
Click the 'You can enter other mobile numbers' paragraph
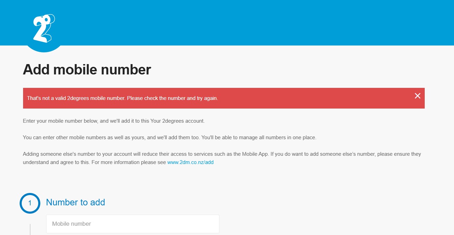(169, 137)
